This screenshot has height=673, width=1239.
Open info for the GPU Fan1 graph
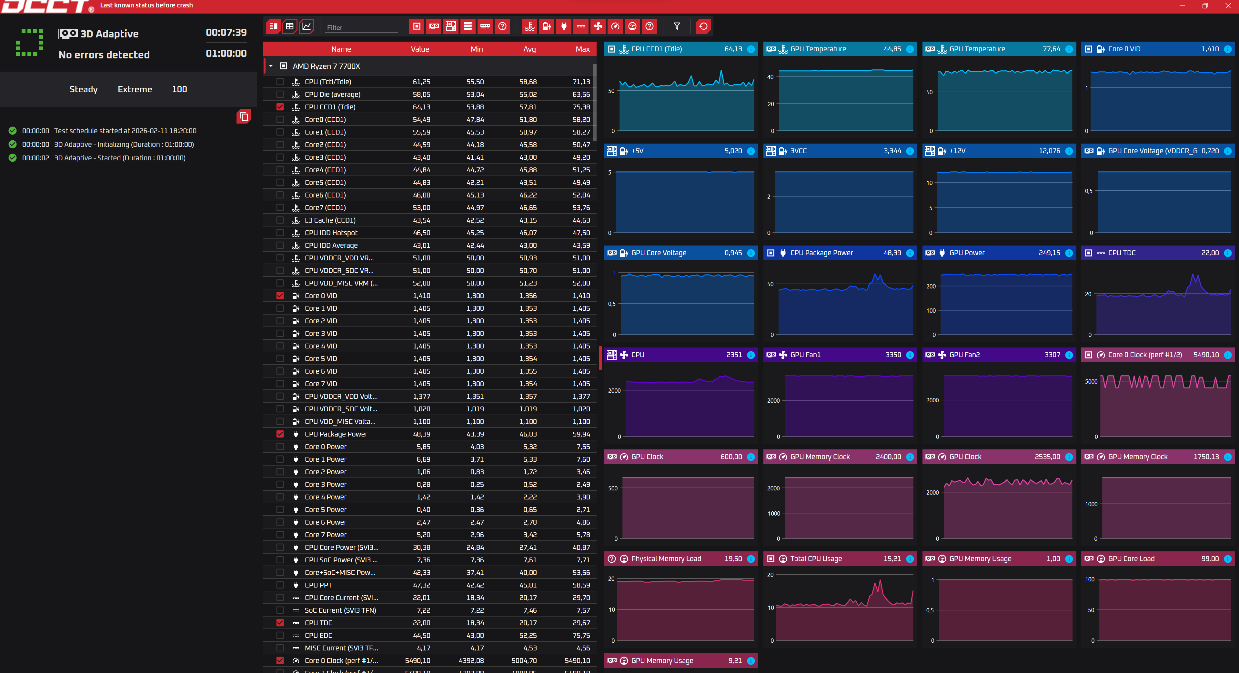pos(910,355)
